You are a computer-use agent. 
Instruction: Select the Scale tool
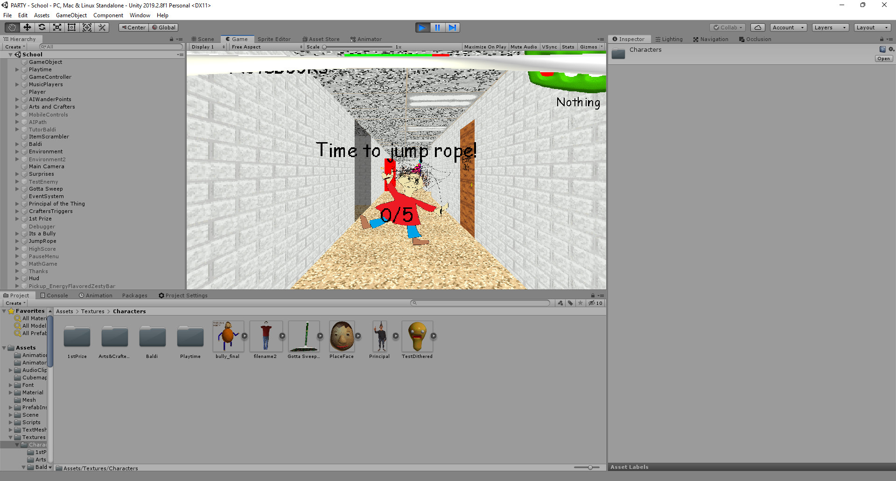[57, 27]
